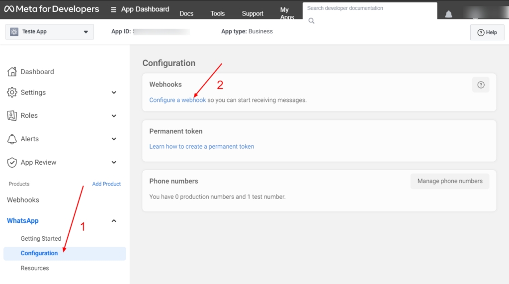
Task: Select Getting Started under WhatsApp
Action: [x=41, y=239]
